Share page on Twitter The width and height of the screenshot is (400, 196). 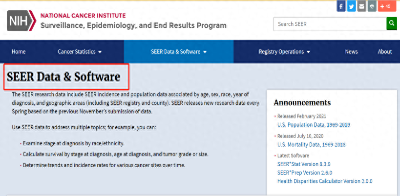351,6
